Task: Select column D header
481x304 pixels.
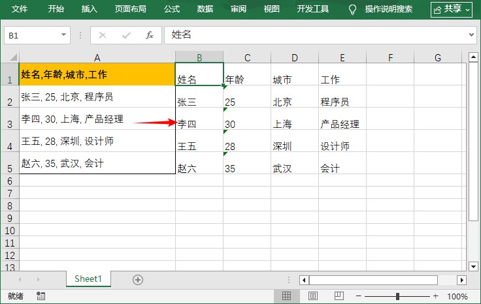Action: tap(295, 57)
